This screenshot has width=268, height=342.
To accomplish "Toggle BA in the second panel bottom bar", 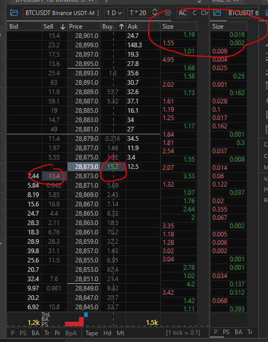I will 238,332.
